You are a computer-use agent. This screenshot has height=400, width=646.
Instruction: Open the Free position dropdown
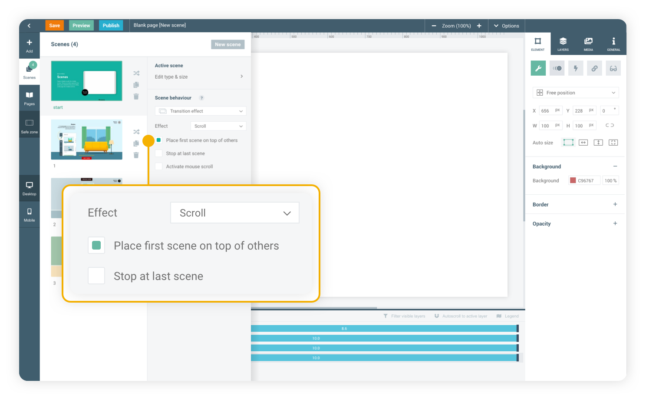575,93
